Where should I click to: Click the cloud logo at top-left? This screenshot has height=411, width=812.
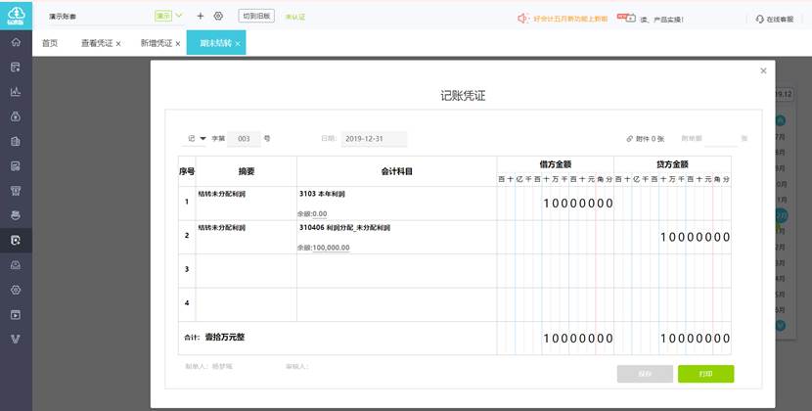pyautogui.click(x=16, y=14)
